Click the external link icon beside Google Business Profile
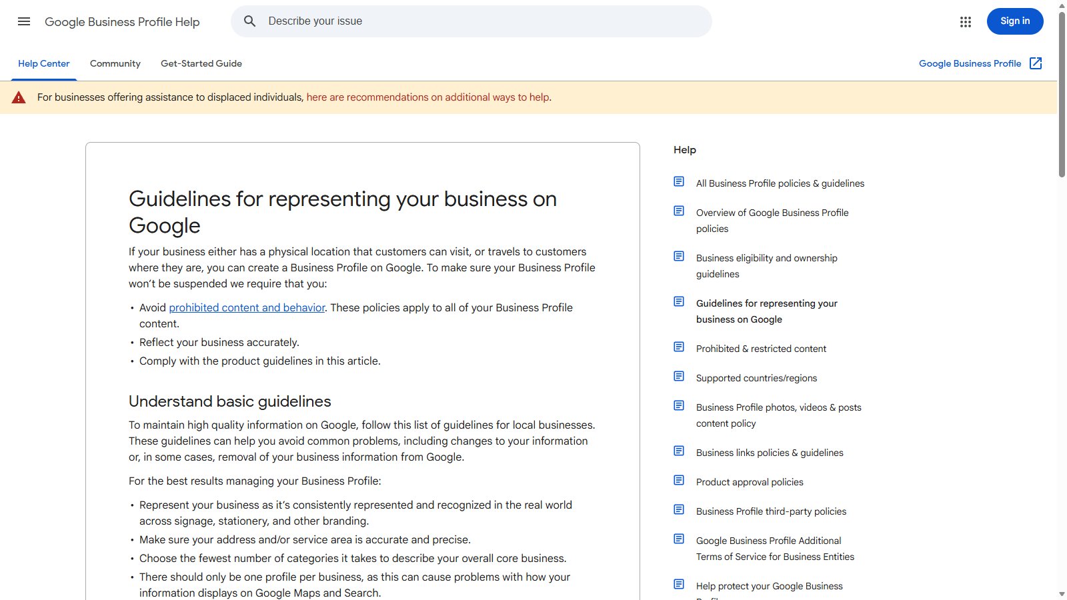Image resolution: width=1067 pixels, height=600 pixels. (x=1036, y=63)
